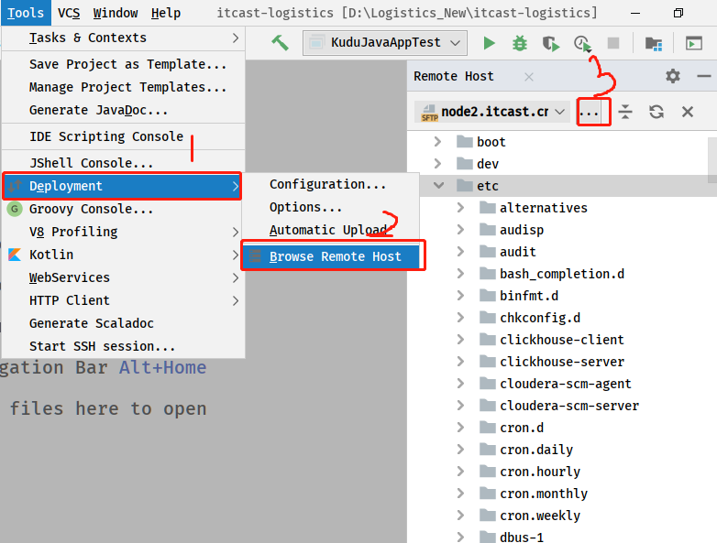Open the HTTP Client submenu
Viewport: 717px width, 543px height.
pos(124,300)
